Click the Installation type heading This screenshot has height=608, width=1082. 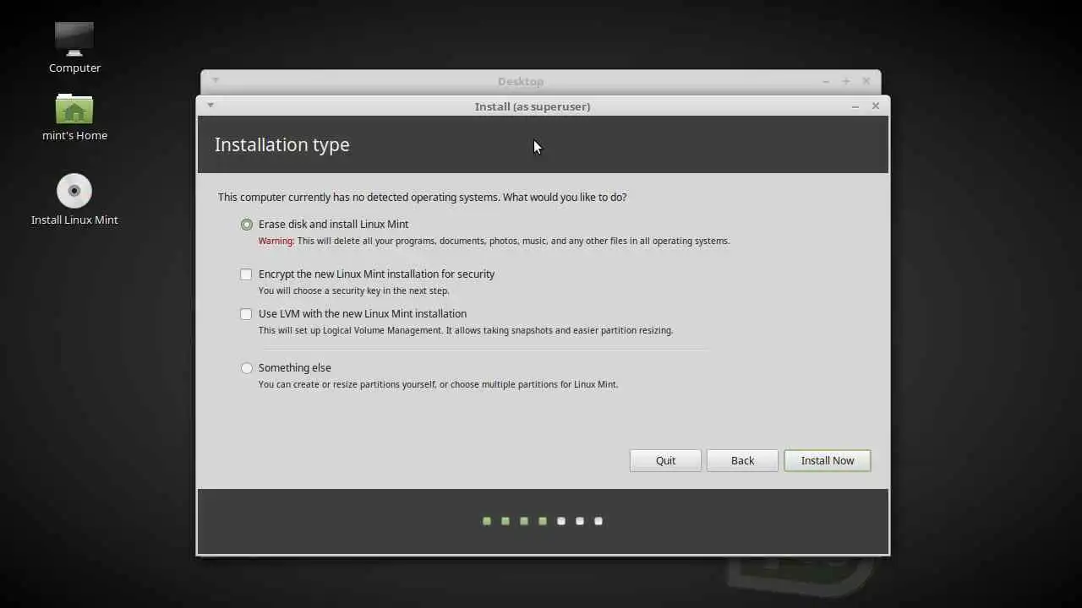(x=282, y=144)
